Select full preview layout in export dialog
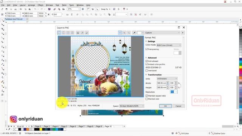 click(59, 33)
